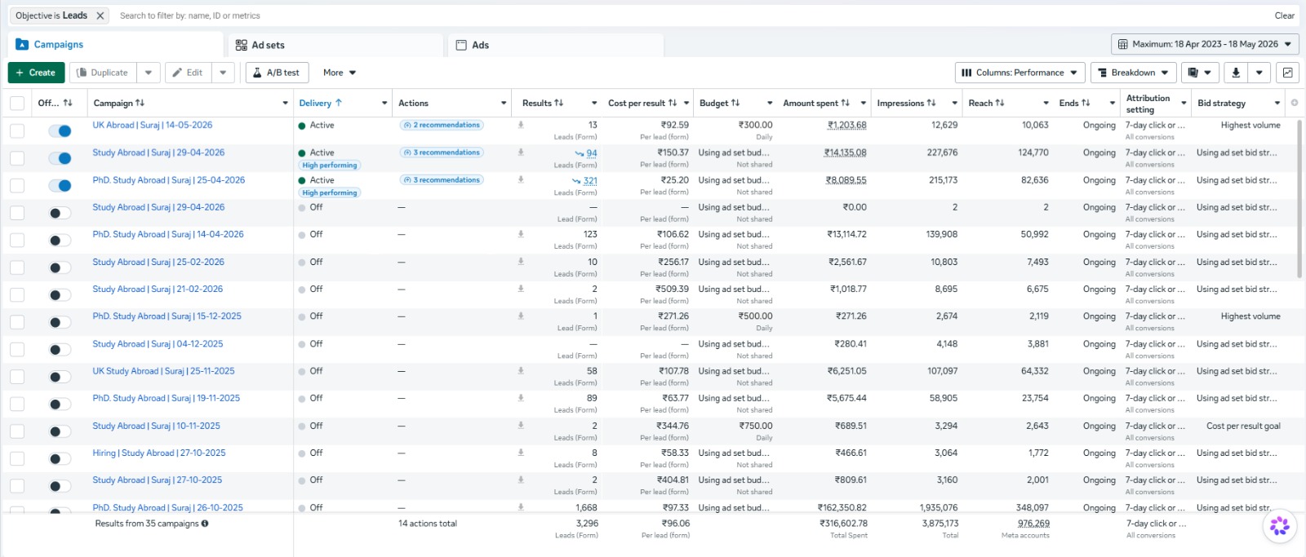Click the Clear filters link
This screenshot has height=557, width=1306.
click(1284, 15)
